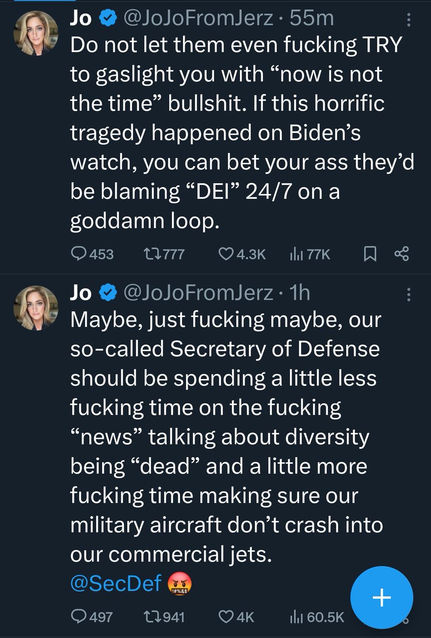The image size is (431, 638).
Task: Open the tweet about DEI blame
Action: pyautogui.click(x=234, y=133)
